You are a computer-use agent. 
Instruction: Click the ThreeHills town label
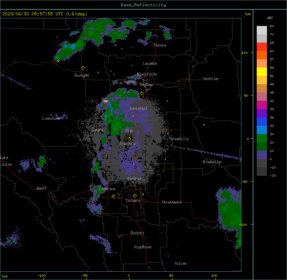pyautogui.click(x=179, y=139)
